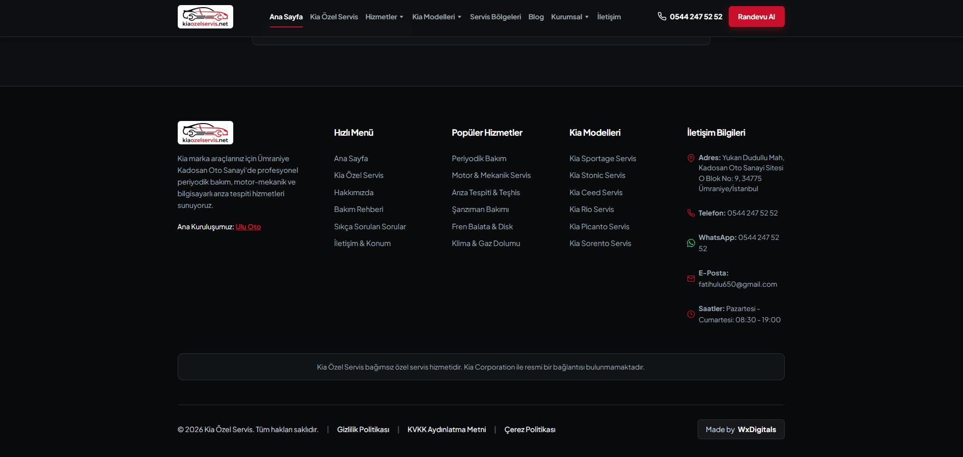
Task: Open Periyodik Bakım service link
Action: tap(479, 159)
